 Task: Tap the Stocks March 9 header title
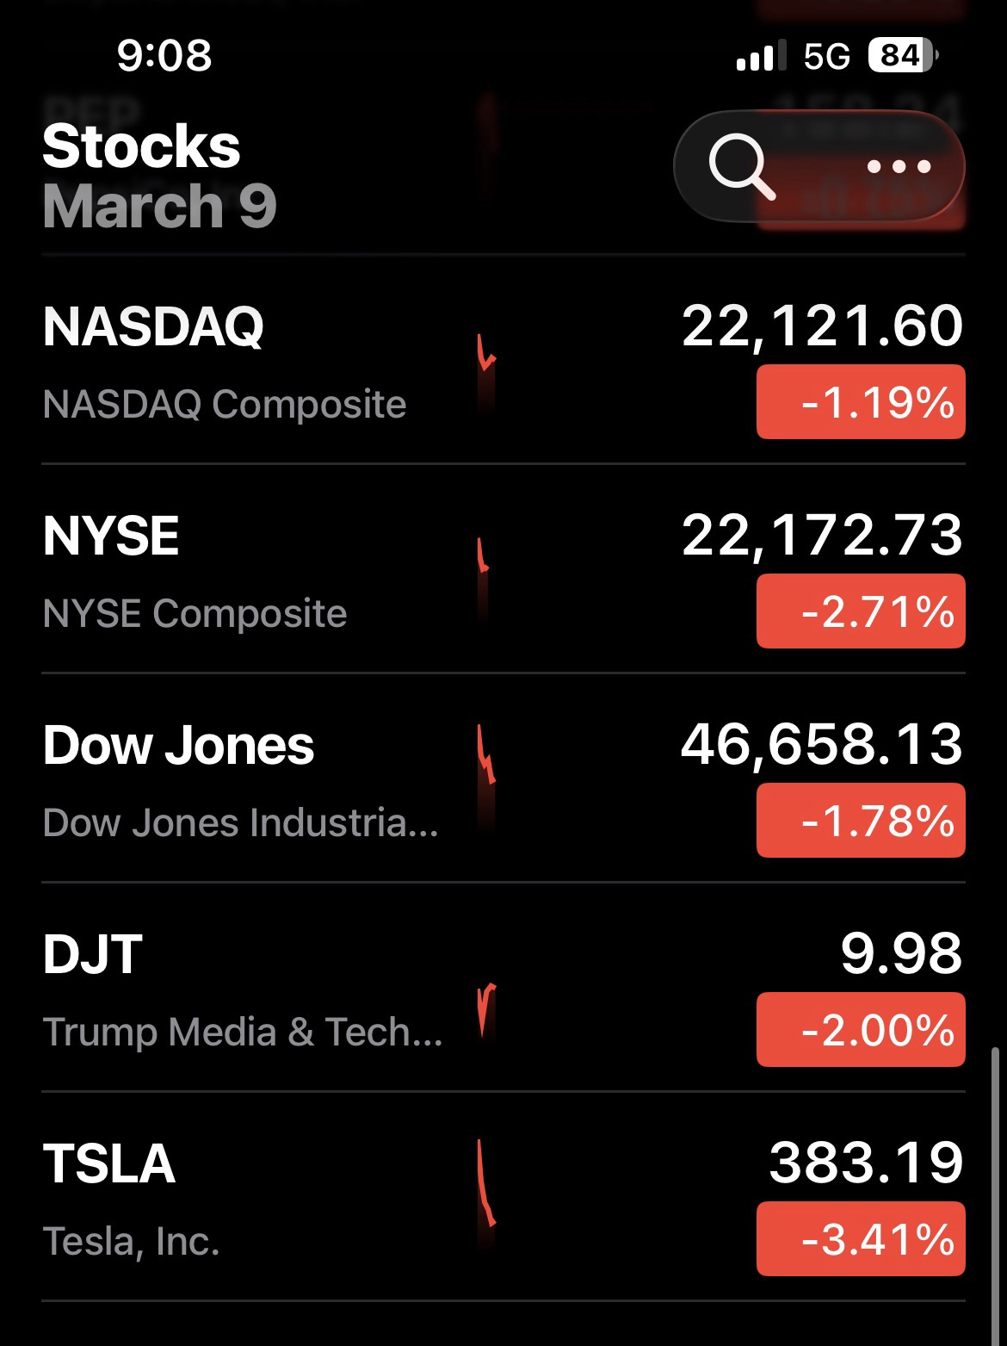[159, 177]
